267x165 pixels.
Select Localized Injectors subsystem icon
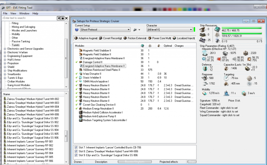click(174, 38)
